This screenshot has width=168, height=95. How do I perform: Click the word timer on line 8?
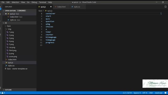pyautogui.click(x=48, y=32)
